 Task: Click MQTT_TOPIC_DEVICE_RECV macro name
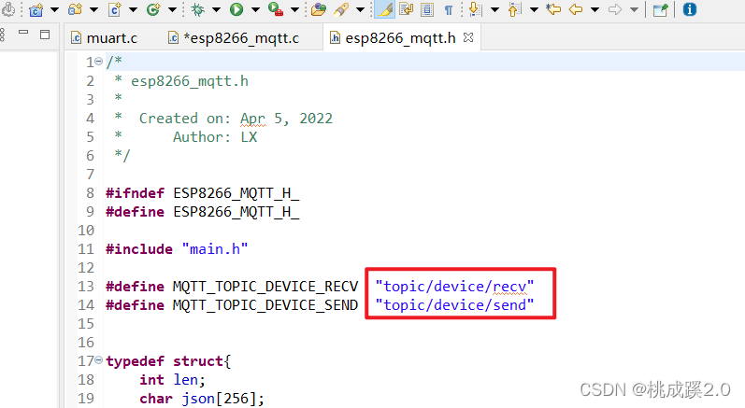click(265, 287)
